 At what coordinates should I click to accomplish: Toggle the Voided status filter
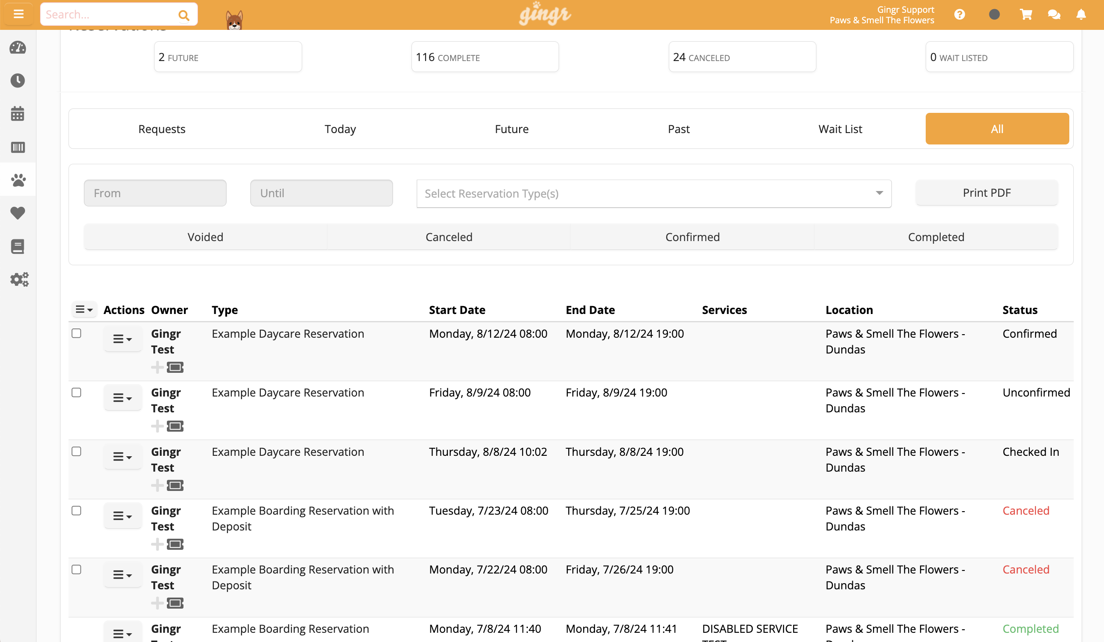point(206,237)
